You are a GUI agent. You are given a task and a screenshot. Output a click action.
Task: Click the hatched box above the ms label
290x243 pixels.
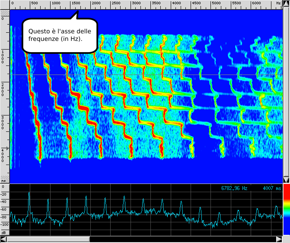pyautogui.click(x=4, y=178)
